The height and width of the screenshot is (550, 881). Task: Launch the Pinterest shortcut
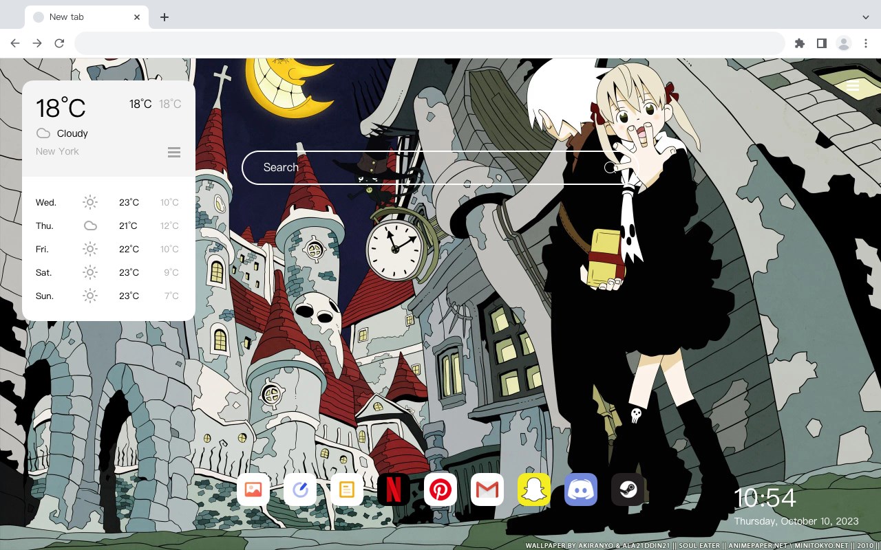pos(440,489)
